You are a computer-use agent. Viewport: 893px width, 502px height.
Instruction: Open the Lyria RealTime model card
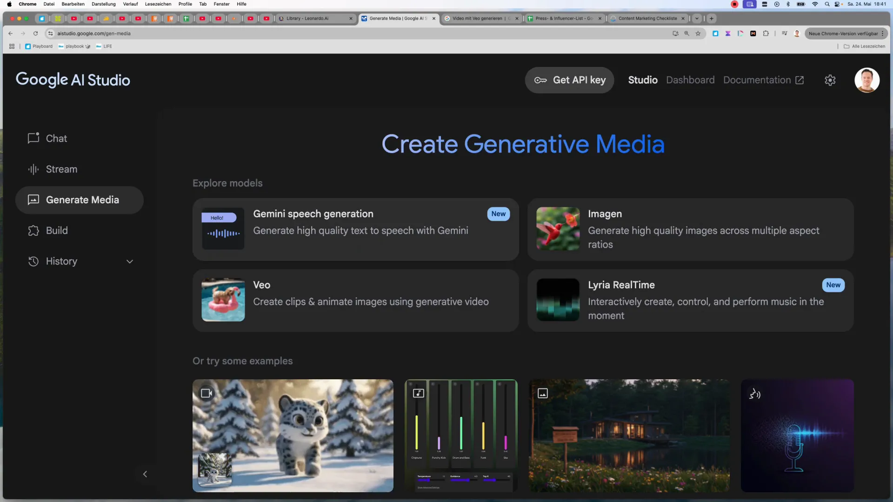690,300
